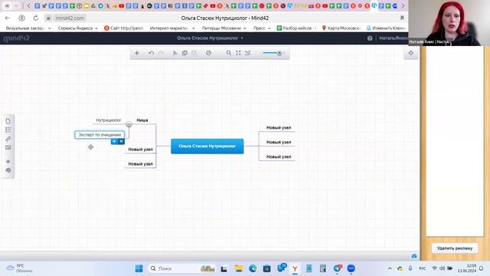The width and height of the screenshot is (490, 276).
Task: Paste node using the toolbar icon
Action: (194, 53)
